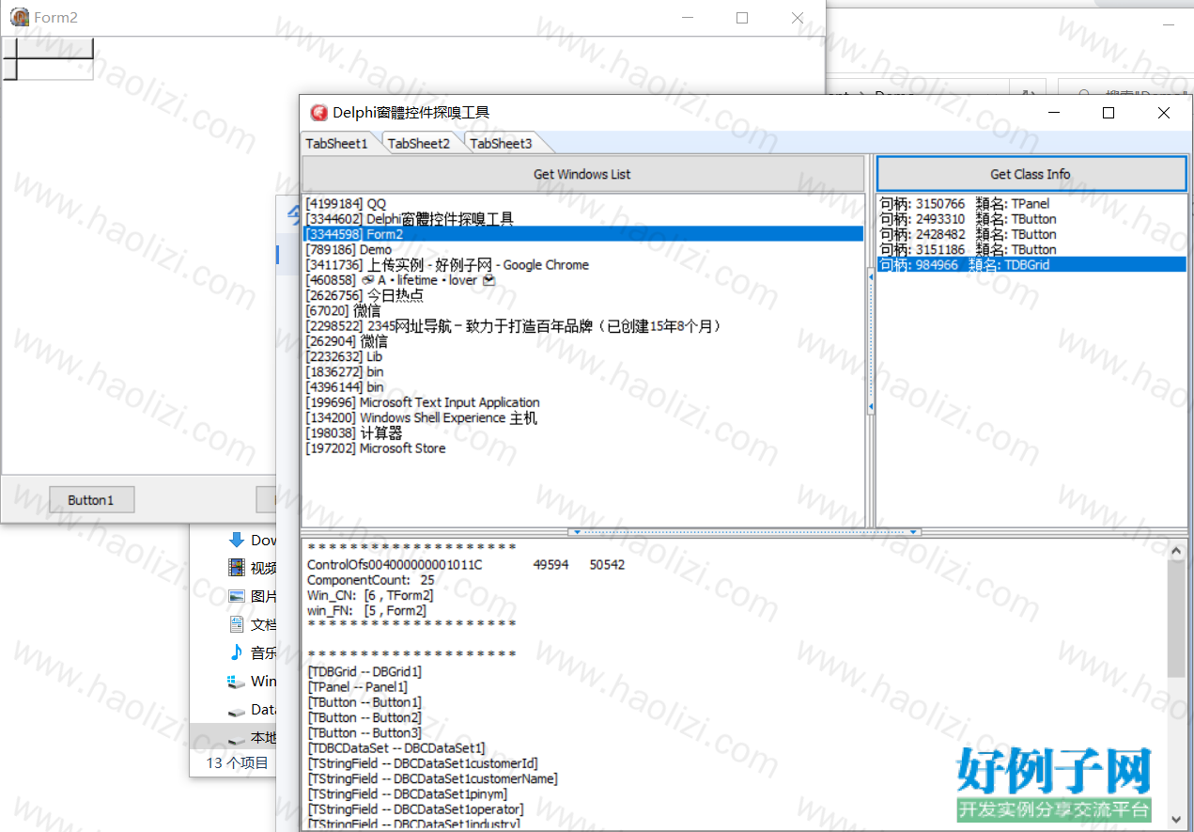The height and width of the screenshot is (832, 1194).
Task: Select [67020] 微信 window entry
Action: (583, 310)
